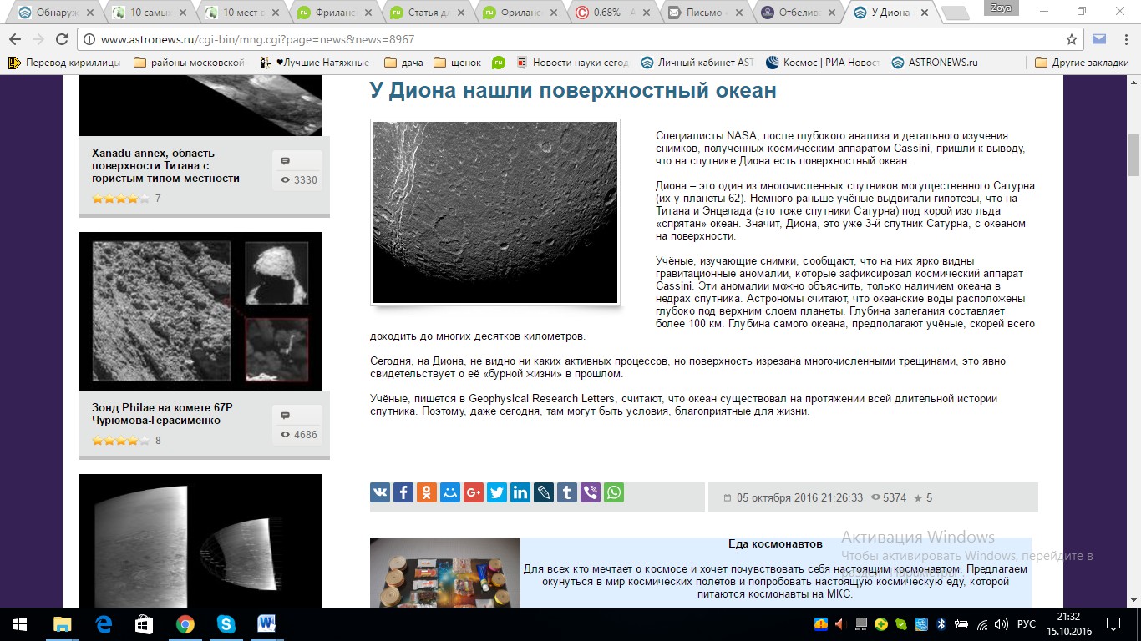The width and height of the screenshot is (1141, 641).
Task: Open 'Новости науки сегод' bookmark
Action: [572, 63]
